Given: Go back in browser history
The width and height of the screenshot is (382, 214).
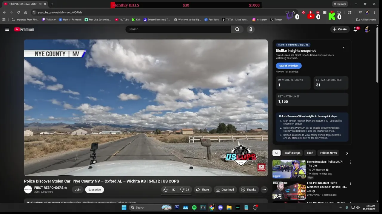Looking at the screenshot, I should [4, 12].
